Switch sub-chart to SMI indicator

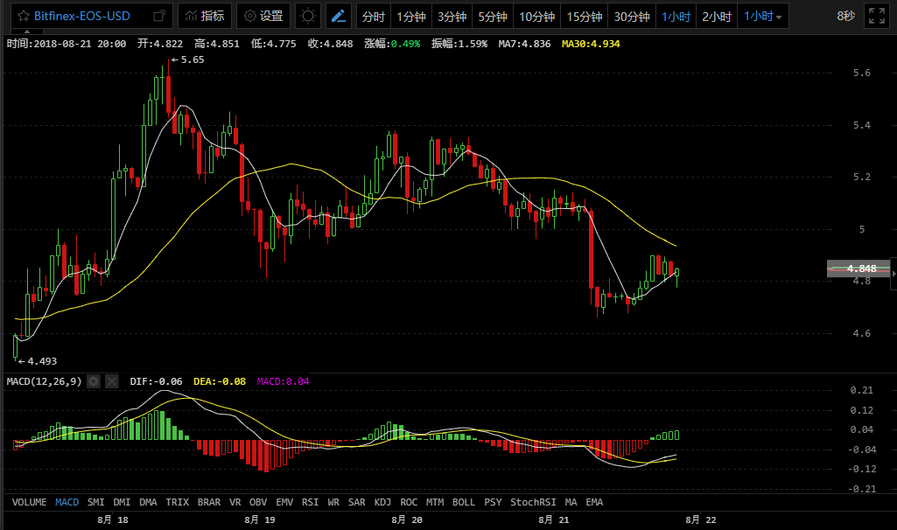pos(95,502)
